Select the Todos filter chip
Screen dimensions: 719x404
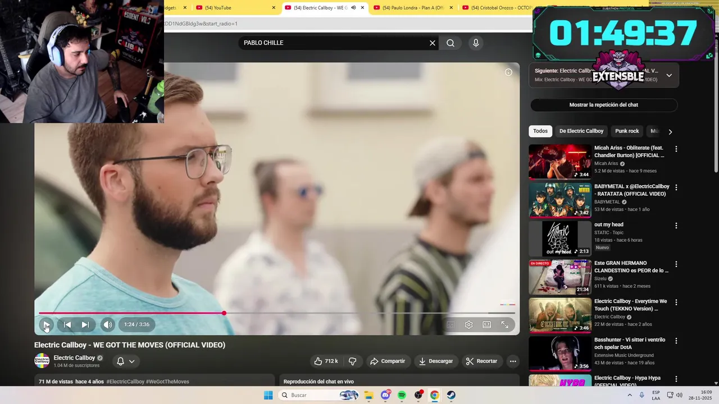(540, 131)
